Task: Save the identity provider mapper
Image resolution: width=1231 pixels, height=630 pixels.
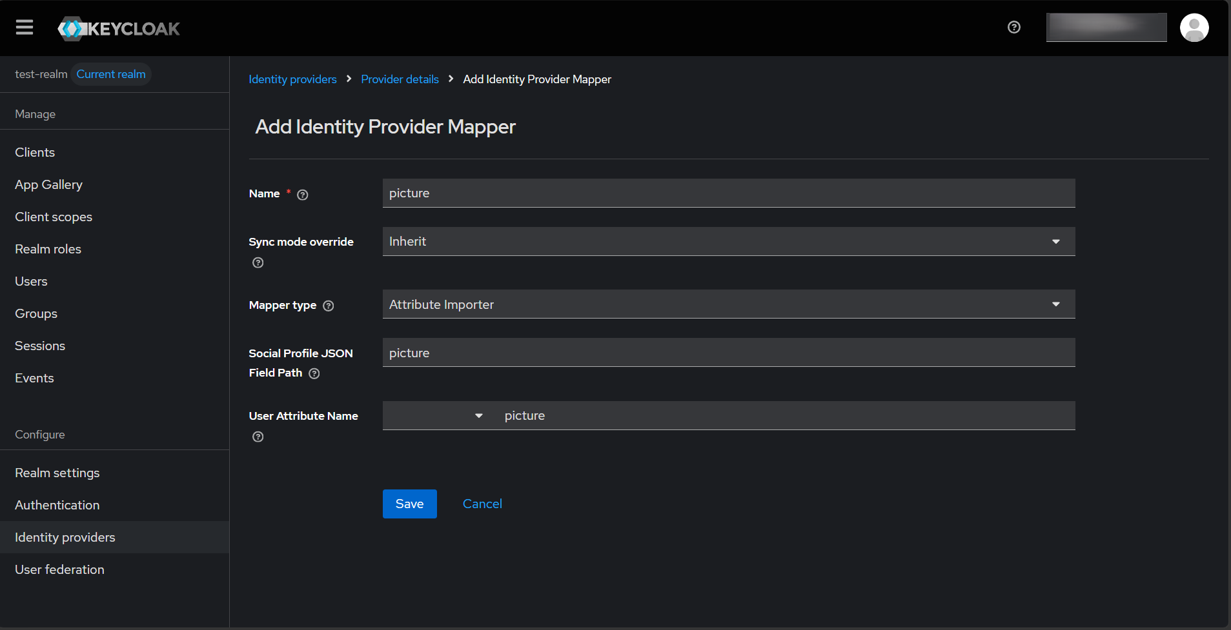Action: click(410, 504)
